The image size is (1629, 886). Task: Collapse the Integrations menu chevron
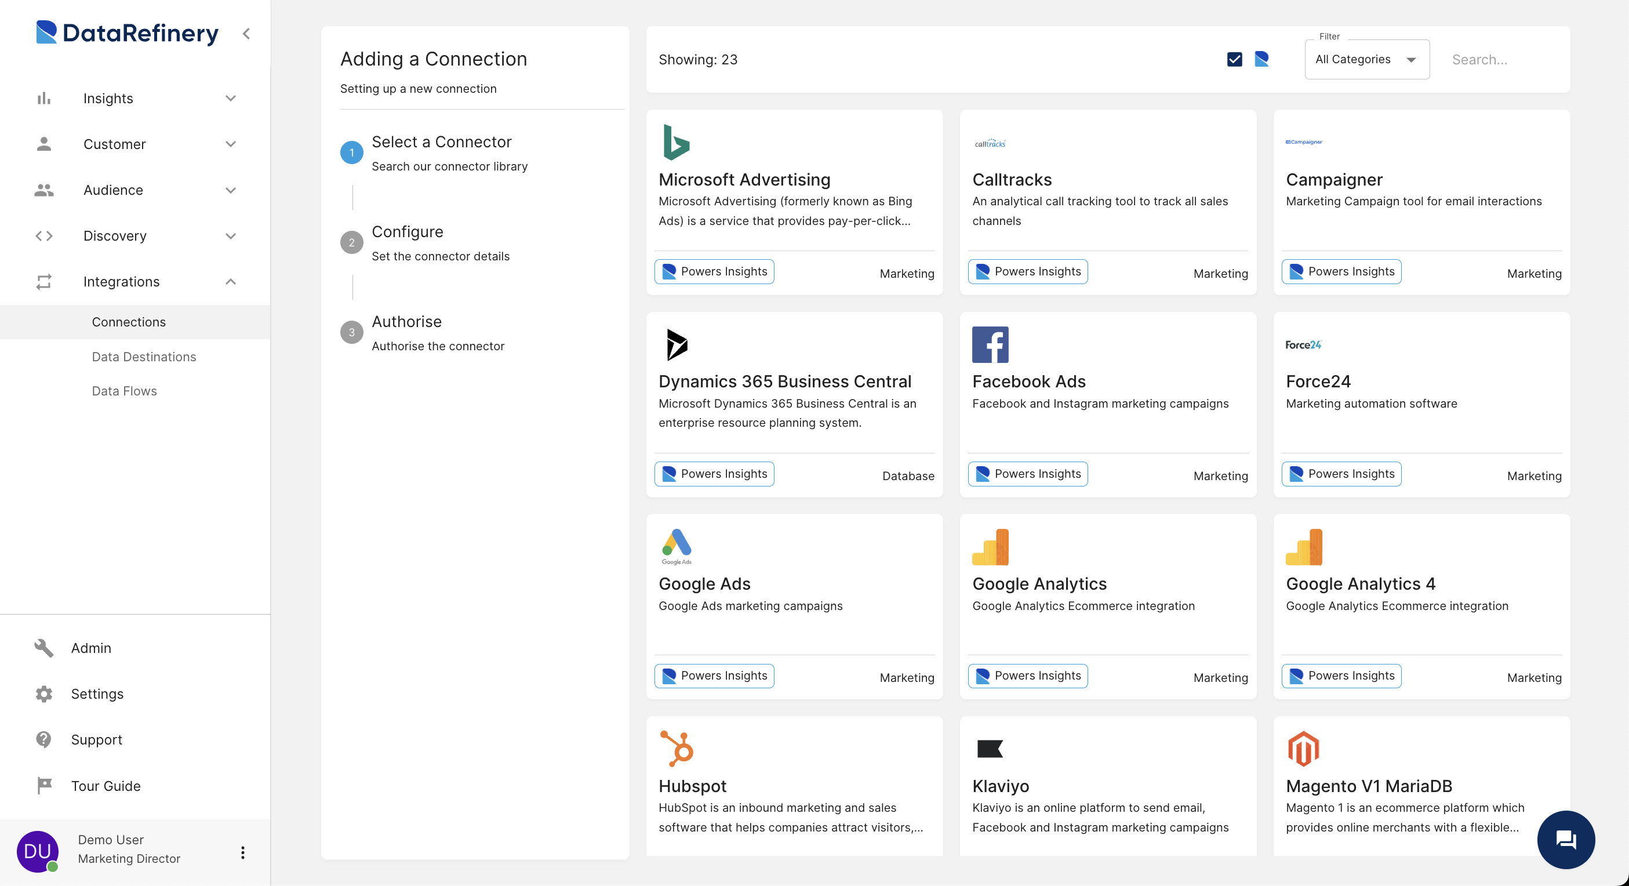[x=231, y=281]
